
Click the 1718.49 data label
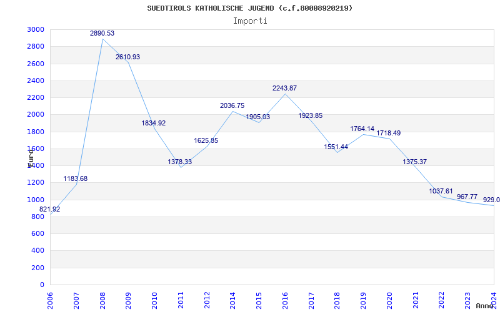pos(388,133)
